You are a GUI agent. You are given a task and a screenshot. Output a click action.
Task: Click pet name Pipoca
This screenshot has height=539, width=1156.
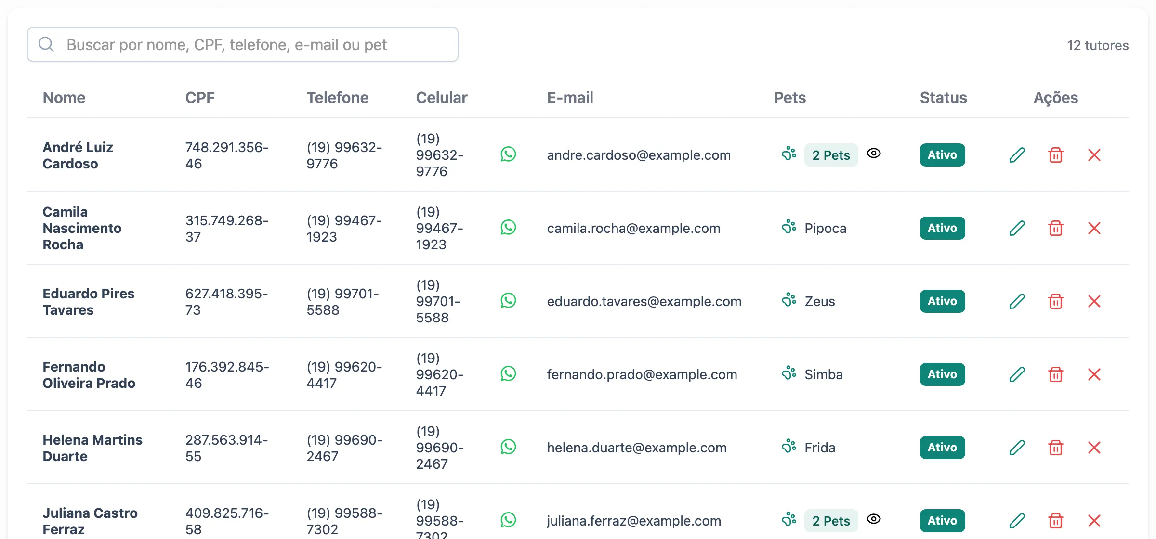(825, 228)
